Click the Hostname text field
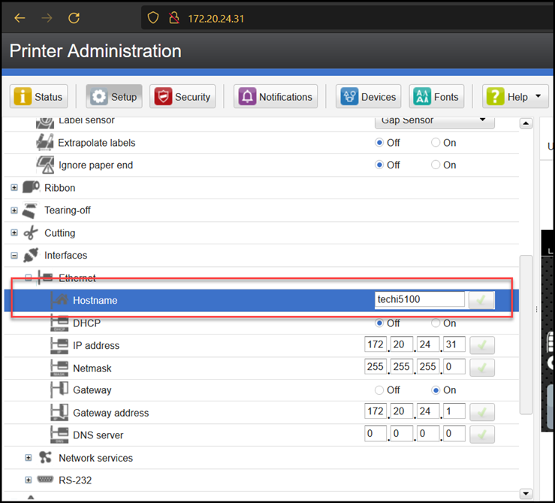555x503 pixels. tap(419, 300)
